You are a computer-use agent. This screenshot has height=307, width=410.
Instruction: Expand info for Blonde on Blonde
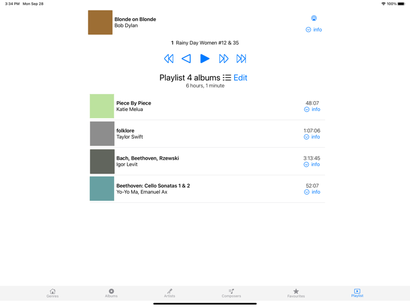(314, 29)
